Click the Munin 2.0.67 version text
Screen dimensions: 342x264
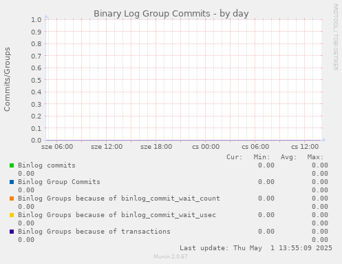tap(171, 256)
